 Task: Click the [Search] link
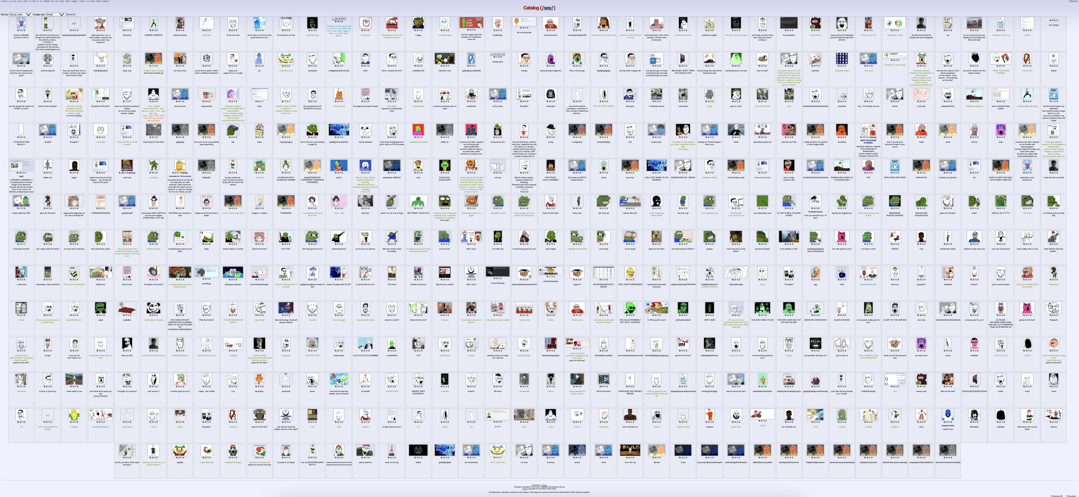click(71, 15)
